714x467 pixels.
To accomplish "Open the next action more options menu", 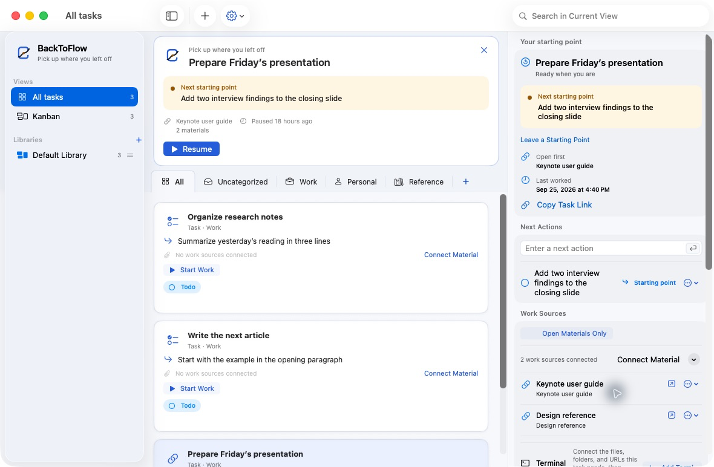I will pyautogui.click(x=691, y=282).
